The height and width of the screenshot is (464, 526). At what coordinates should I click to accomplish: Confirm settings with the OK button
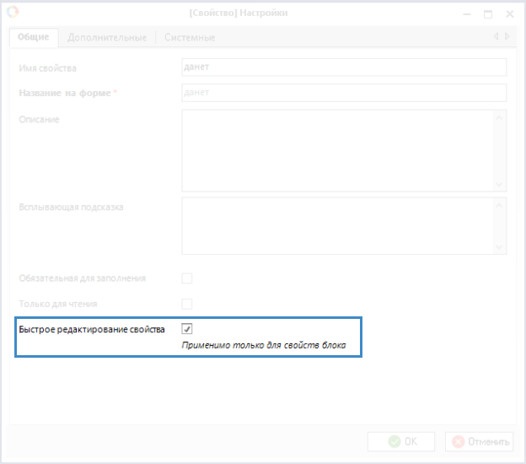pos(401,441)
